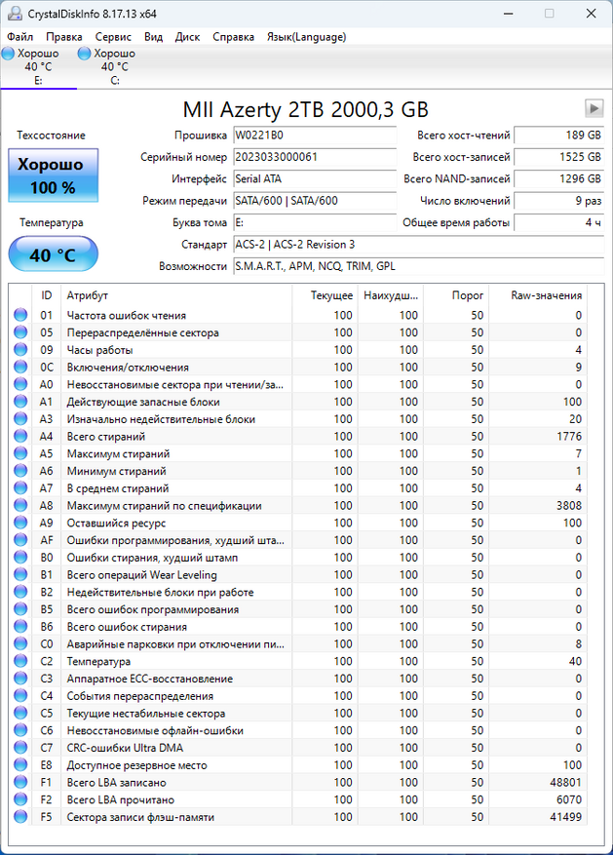Click the host reads value 189 GB
This screenshot has height=855, width=613.
pyautogui.click(x=559, y=136)
